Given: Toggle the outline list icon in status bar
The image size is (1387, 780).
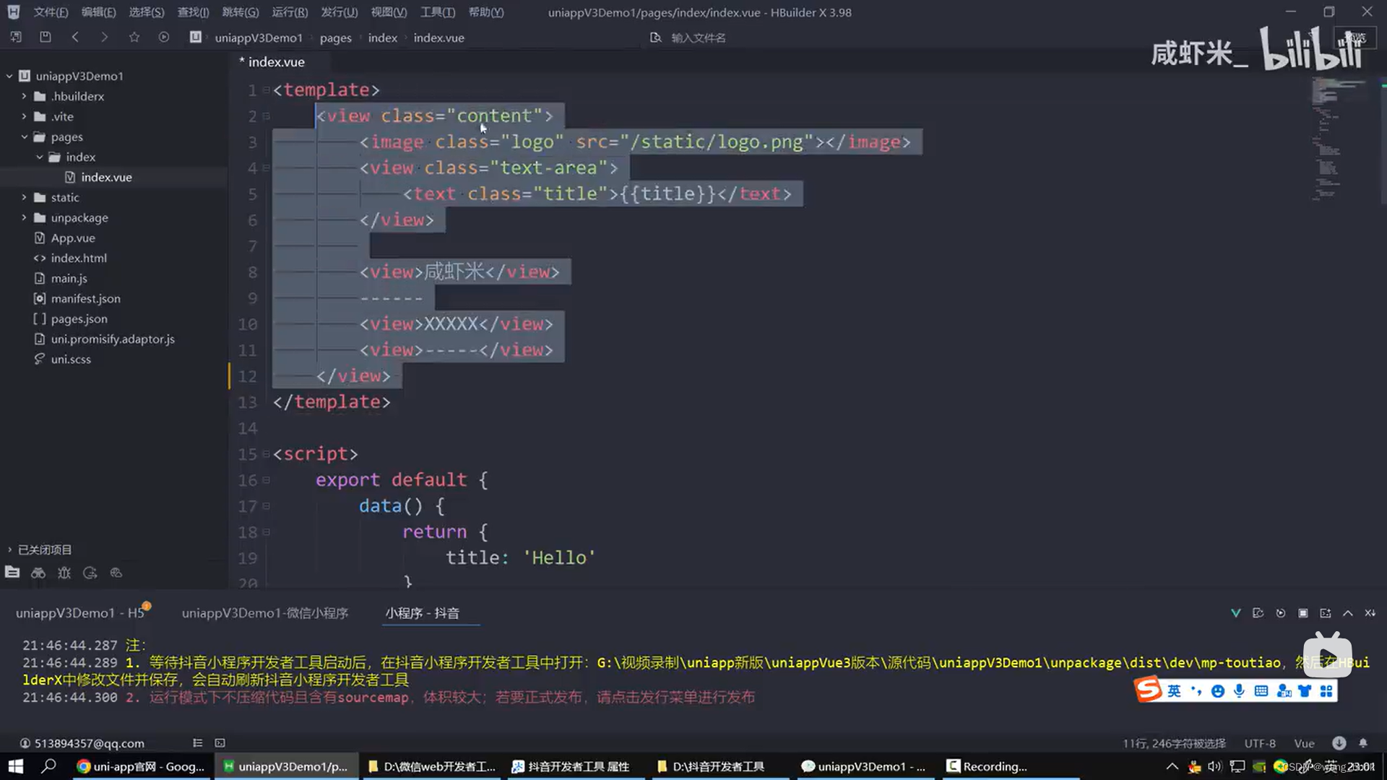Looking at the screenshot, I should 197,742.
